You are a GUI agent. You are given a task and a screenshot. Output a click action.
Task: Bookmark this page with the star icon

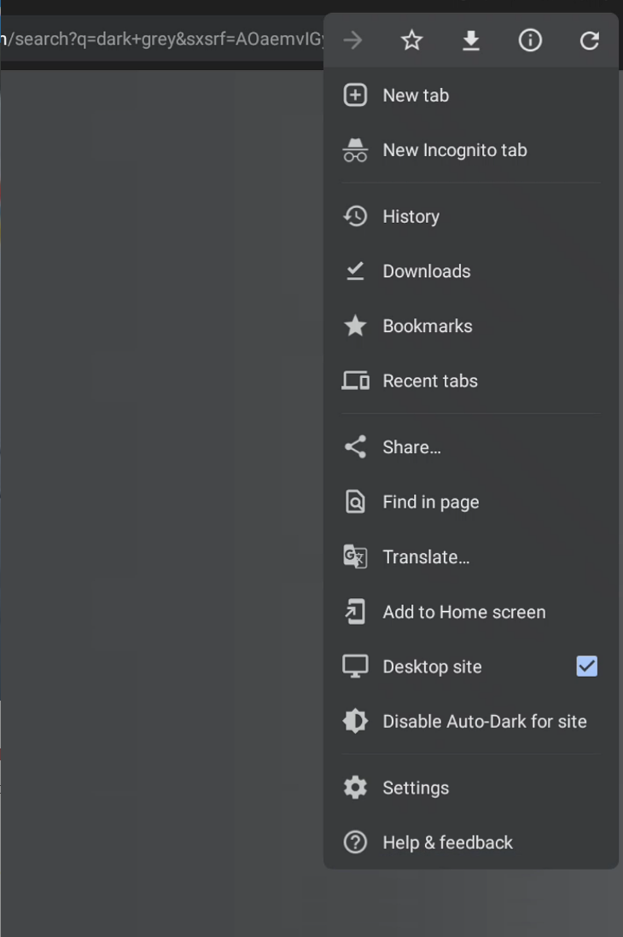411,40
